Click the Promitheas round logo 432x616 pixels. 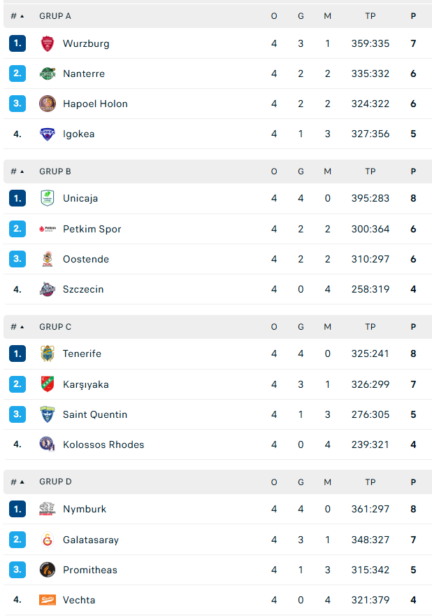pyautogui.click(x=48, y=570)
